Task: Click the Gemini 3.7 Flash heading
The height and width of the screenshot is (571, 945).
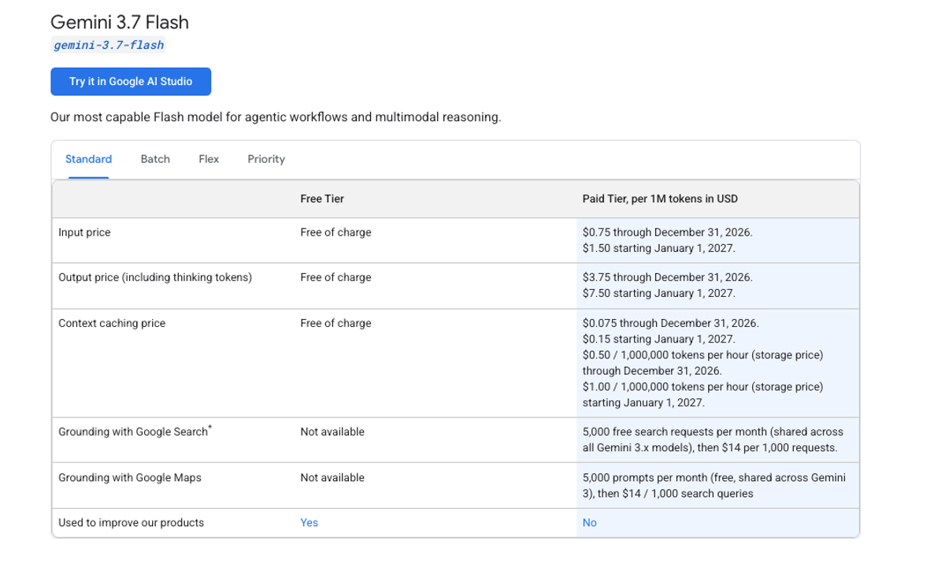Action: coord(120,22)
